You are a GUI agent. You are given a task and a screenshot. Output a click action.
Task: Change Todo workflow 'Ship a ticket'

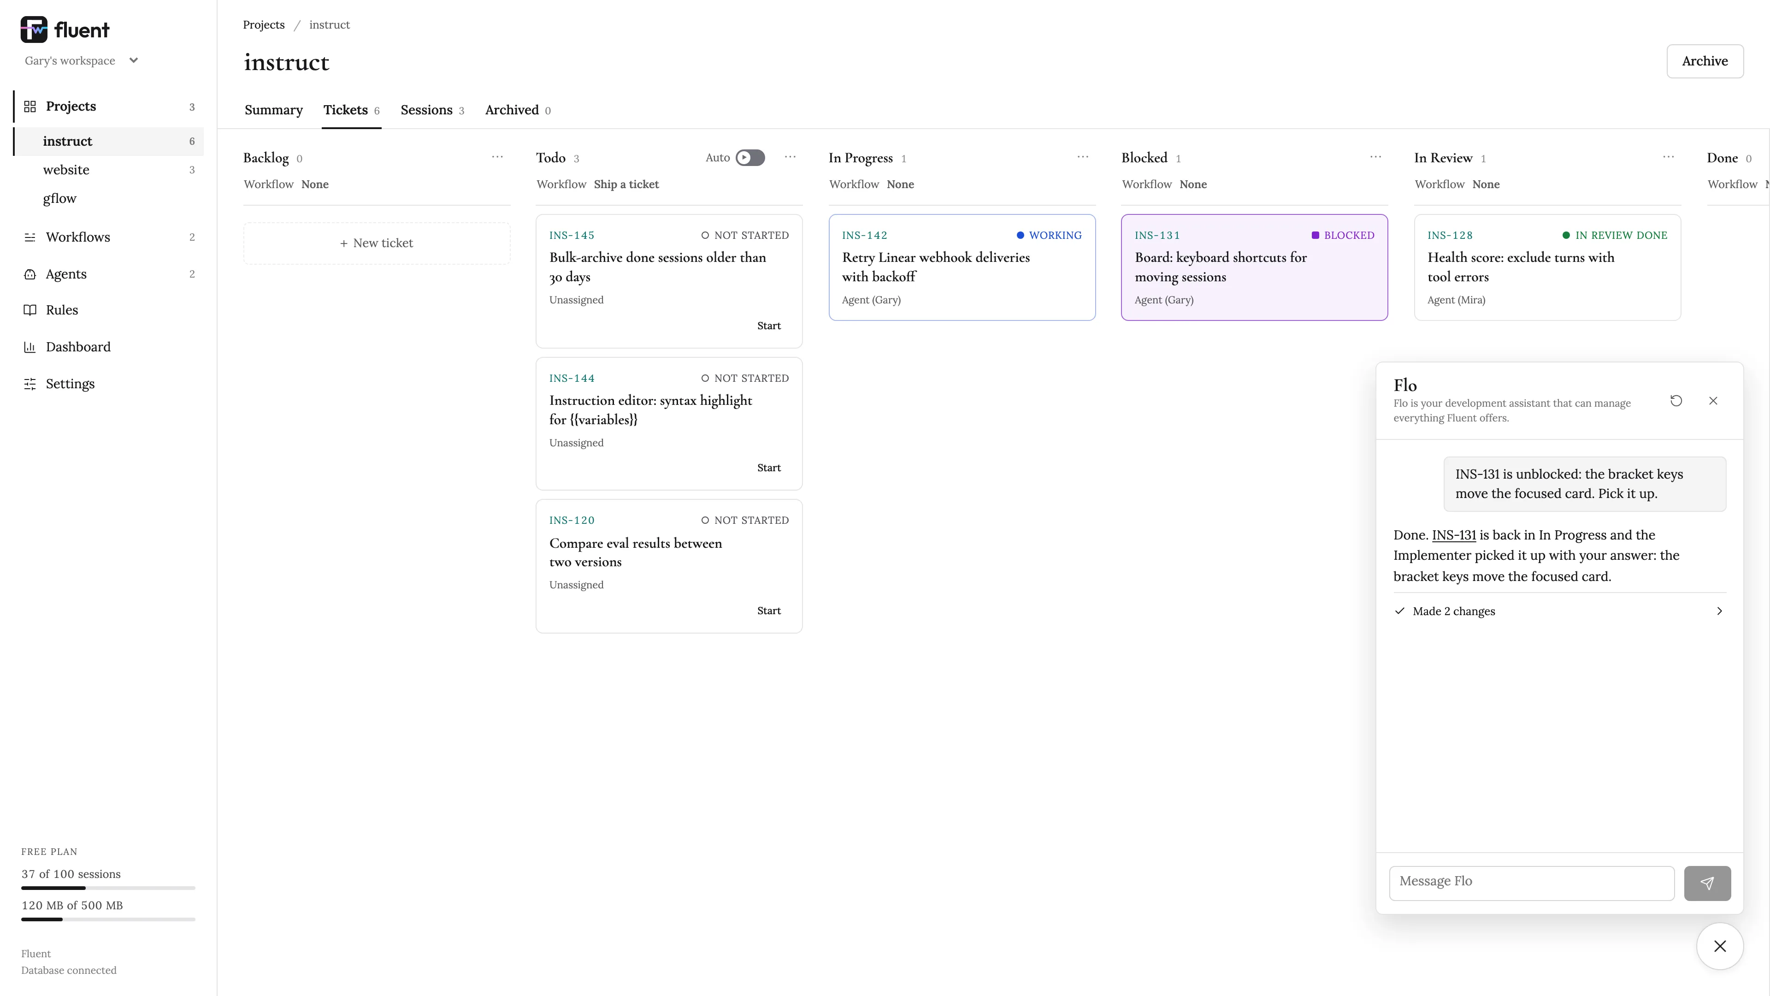626,184
